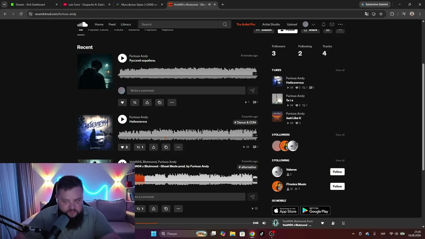Click the Download on the App Store badge
425x239 pixels.
[x=285, y=210]
